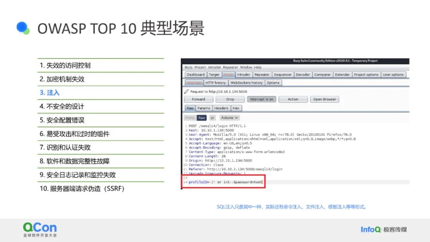Click the pencil icon beside Request to

point(186,91)
